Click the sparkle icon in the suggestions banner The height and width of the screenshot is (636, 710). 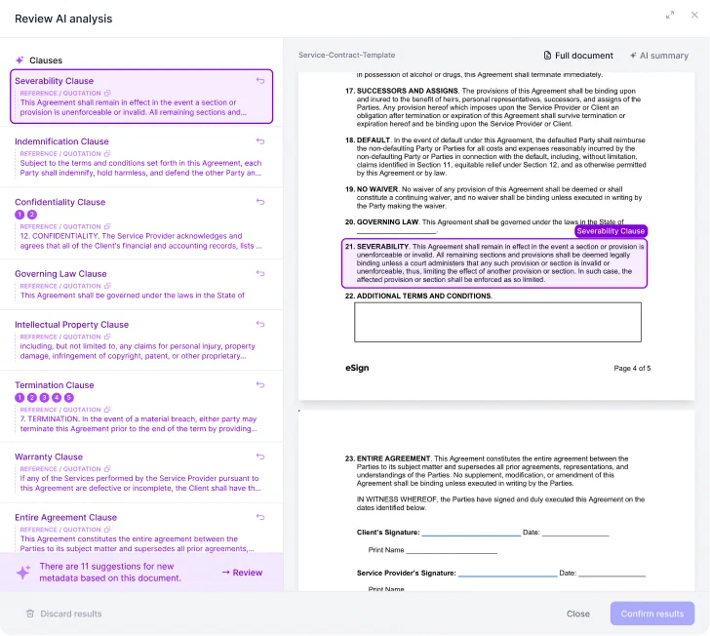pos(23,573)
